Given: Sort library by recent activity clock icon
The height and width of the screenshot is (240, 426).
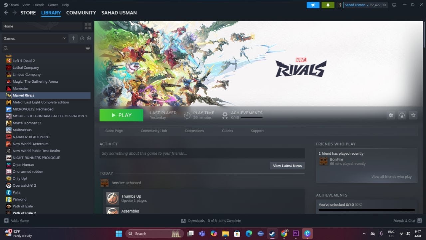Looking at the screenshot, I should click(82, 38).
